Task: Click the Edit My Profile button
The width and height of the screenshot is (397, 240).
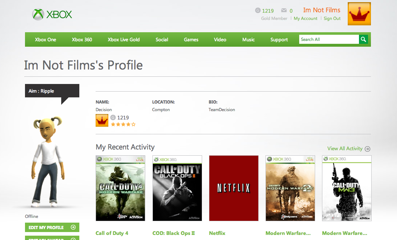Action: 52,227
